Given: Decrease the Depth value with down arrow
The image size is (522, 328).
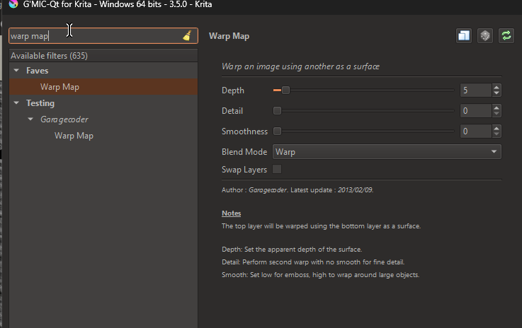Looking at the screenshot, I should click(497, 94).
